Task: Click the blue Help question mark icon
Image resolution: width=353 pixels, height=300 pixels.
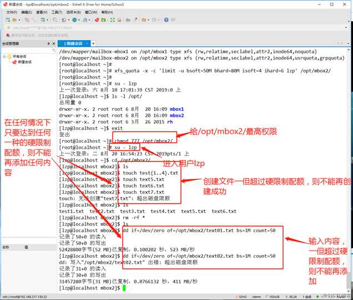Action: pyautogui.click(x=166, y=20)
